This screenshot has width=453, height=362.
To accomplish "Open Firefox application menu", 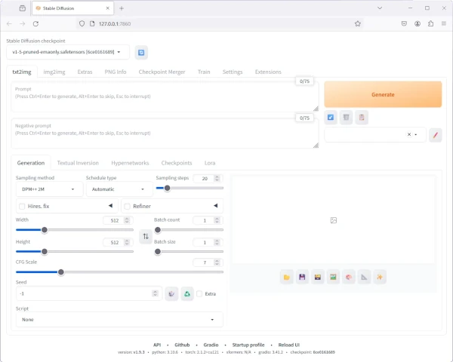I will pos(444,23).
